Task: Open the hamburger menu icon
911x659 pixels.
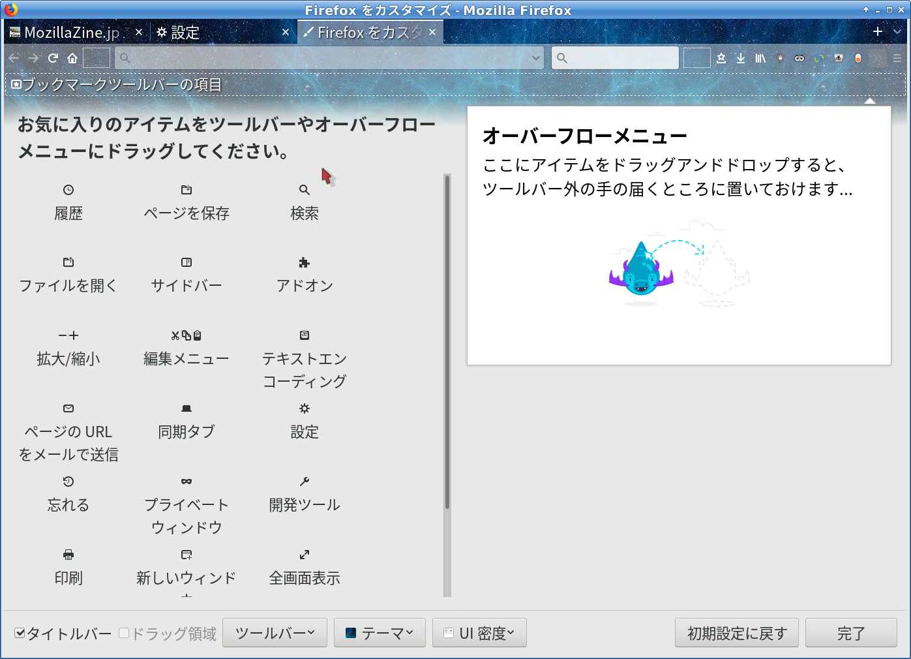Action: click(x=897, y=58)
